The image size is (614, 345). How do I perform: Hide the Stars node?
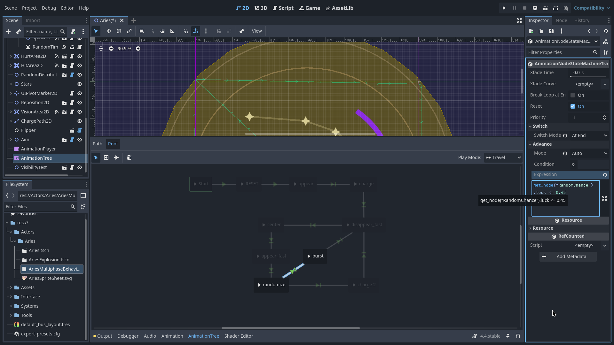[x=80, y=84]
